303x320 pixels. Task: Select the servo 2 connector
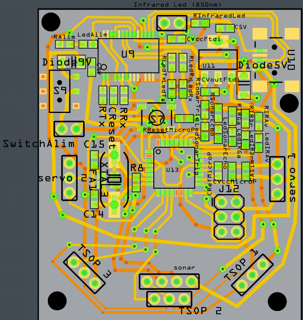point(69,177)
